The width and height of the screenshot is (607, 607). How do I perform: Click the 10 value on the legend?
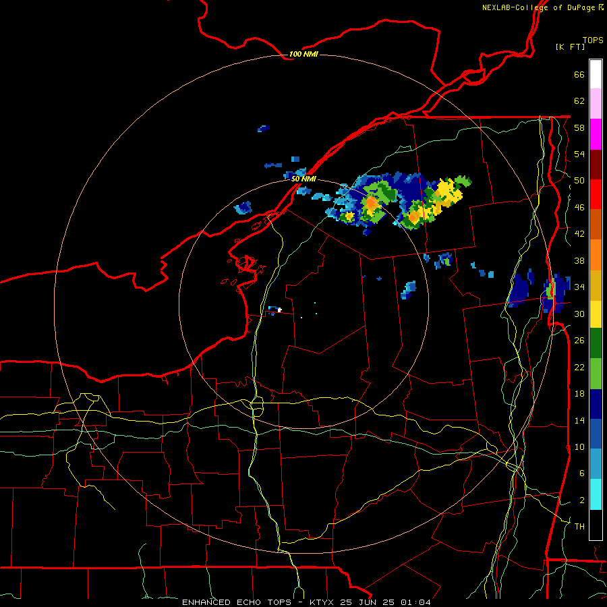coord(579,446)
